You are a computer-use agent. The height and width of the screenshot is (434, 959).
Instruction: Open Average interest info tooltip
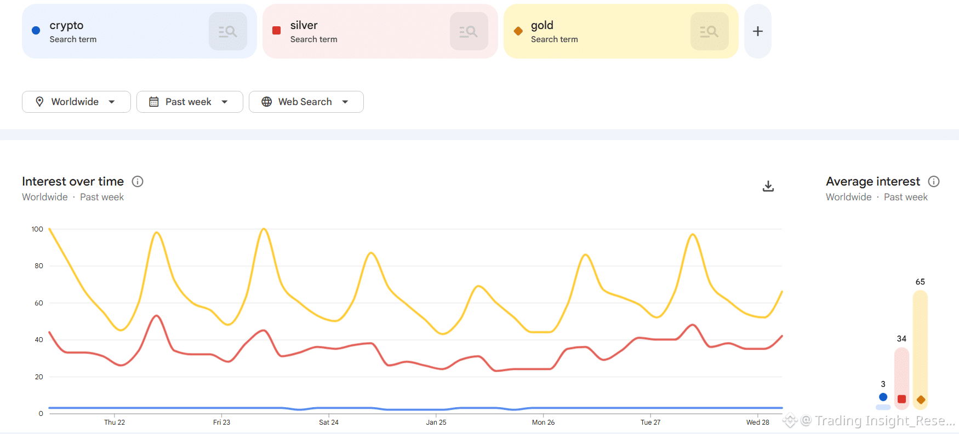[x=934, y=182]
